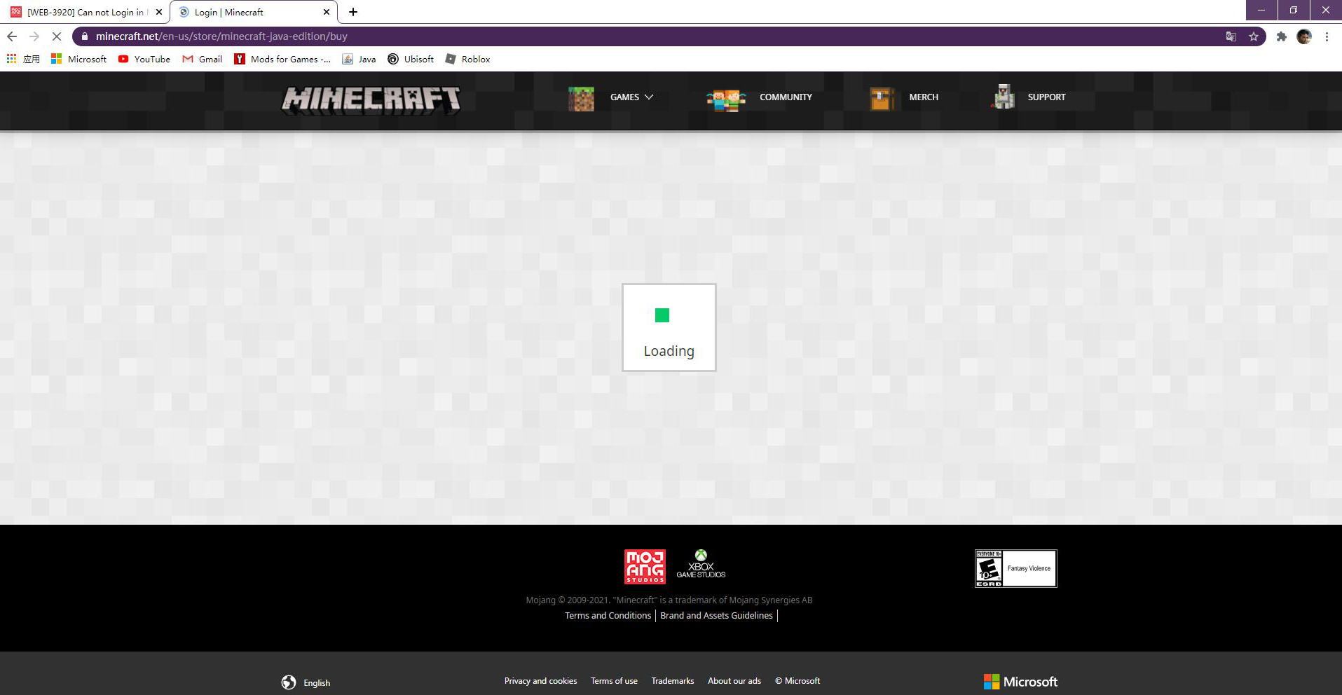Open the Microsoft bookmark
The image size is (1342, 695).
tap(78, 59)
